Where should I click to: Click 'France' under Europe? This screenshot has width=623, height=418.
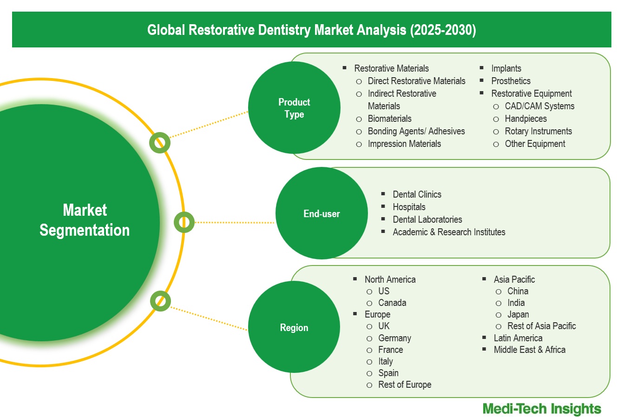pyautogui.click(x=390, y=350)
